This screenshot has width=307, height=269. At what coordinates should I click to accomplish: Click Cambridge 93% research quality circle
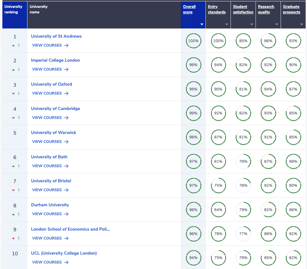pos(268,113)
